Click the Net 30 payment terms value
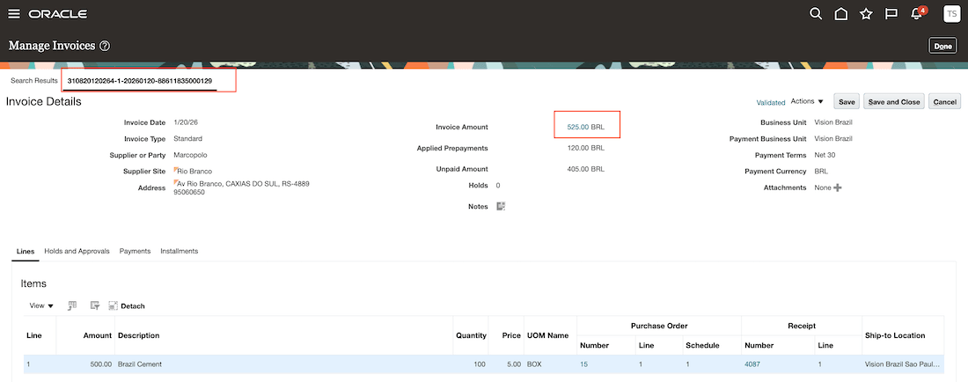Viewport: 968px width, 382px height. tap(825, 155)
